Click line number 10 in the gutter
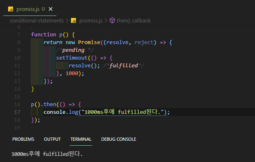This screenshot has width=255, height=162. [17, 58]
